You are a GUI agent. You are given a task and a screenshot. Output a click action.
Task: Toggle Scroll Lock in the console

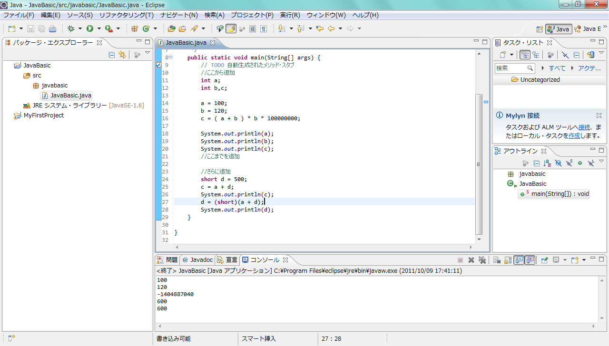point(508,260)
